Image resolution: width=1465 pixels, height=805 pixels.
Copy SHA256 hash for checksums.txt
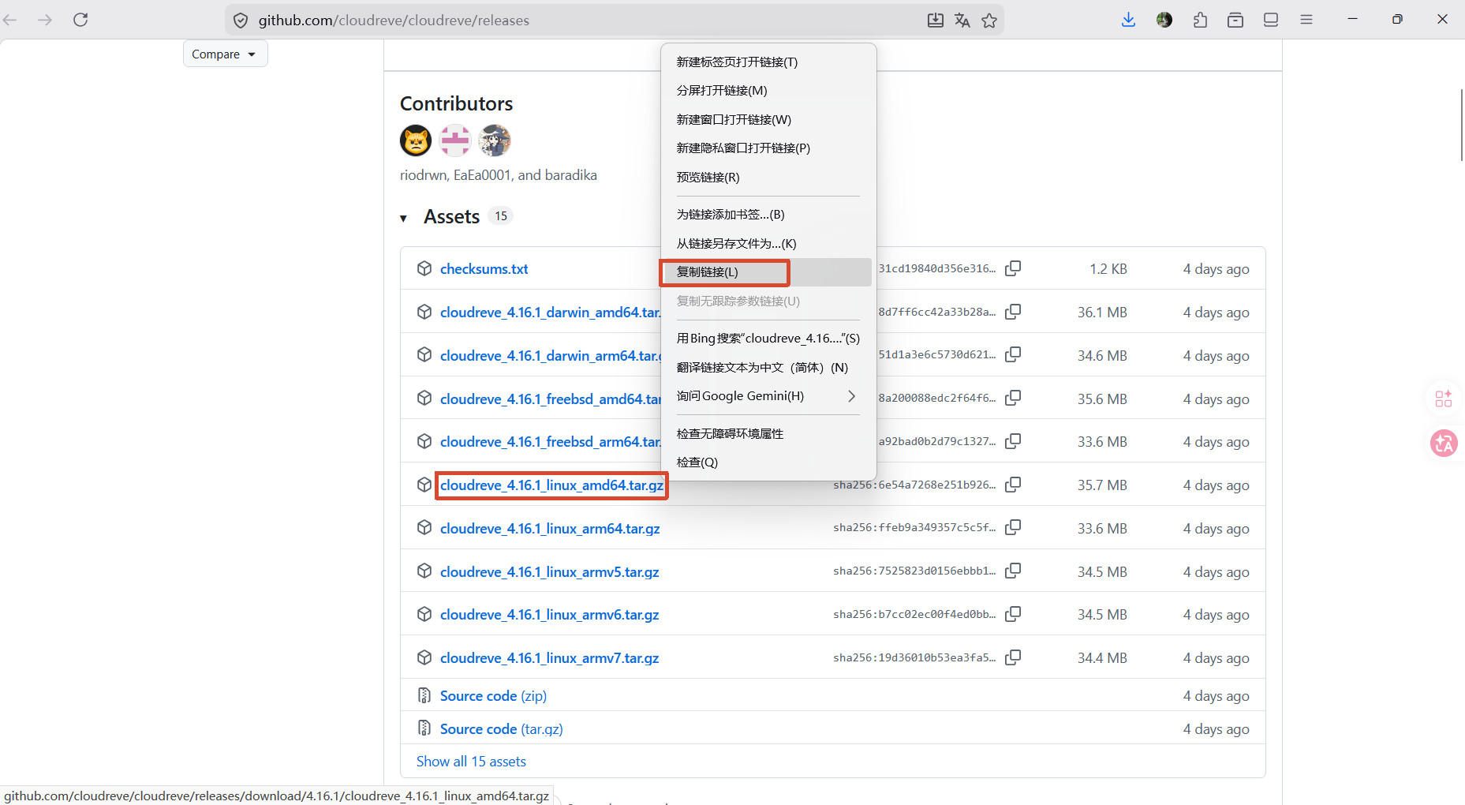[x=1013, y=268]
